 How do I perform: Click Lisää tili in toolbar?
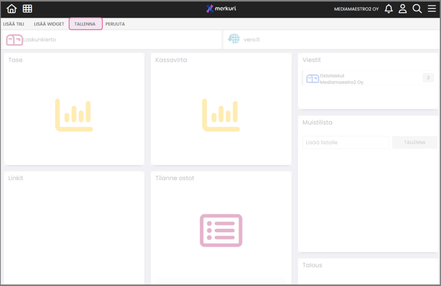(14, 24)
